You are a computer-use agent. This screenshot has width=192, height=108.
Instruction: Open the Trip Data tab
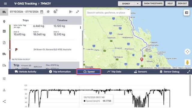click(x=114, y=72)
